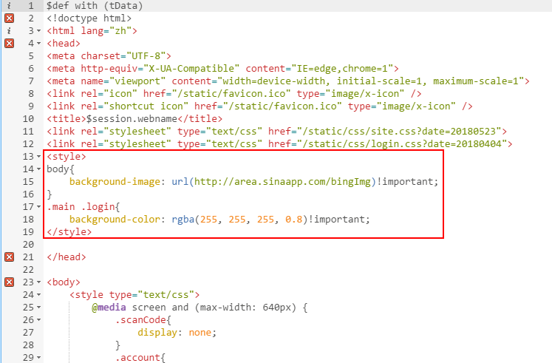Click the '$def with (tData)' line
This screenshot has width=552, height=363.
click(x=95, y=6)
